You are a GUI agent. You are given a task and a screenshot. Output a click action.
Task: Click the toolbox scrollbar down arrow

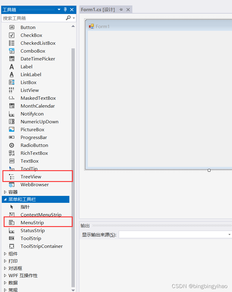point(73,290)
